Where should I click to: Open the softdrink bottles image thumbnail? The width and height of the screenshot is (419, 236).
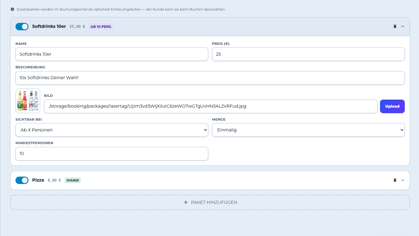pos(28,101)
